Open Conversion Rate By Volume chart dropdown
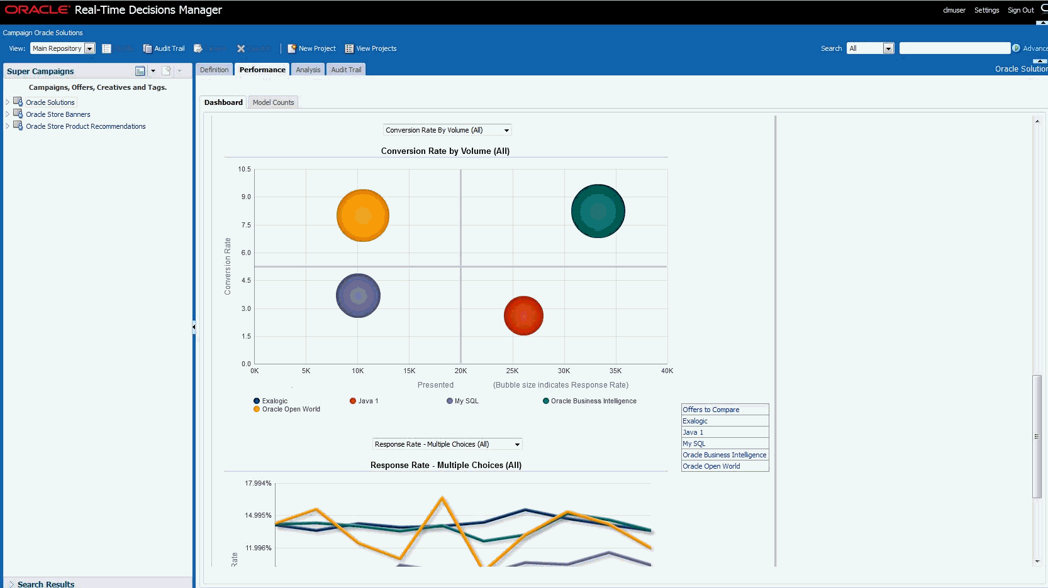The image size is (1048, 588). pyautogui.click(x=447, y=130)
